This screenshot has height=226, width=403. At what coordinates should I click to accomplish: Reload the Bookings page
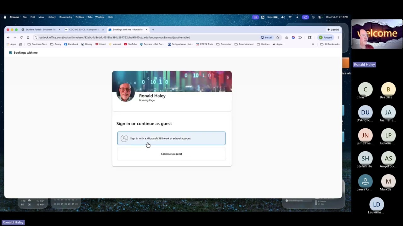[x=21, y=37]
